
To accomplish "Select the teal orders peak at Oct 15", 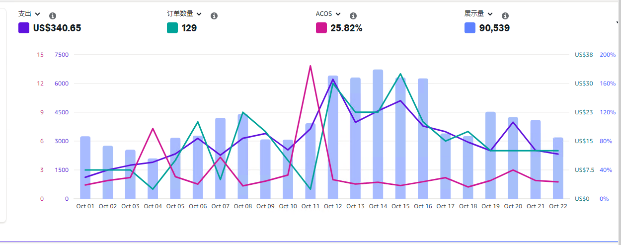I will (400, 74).
